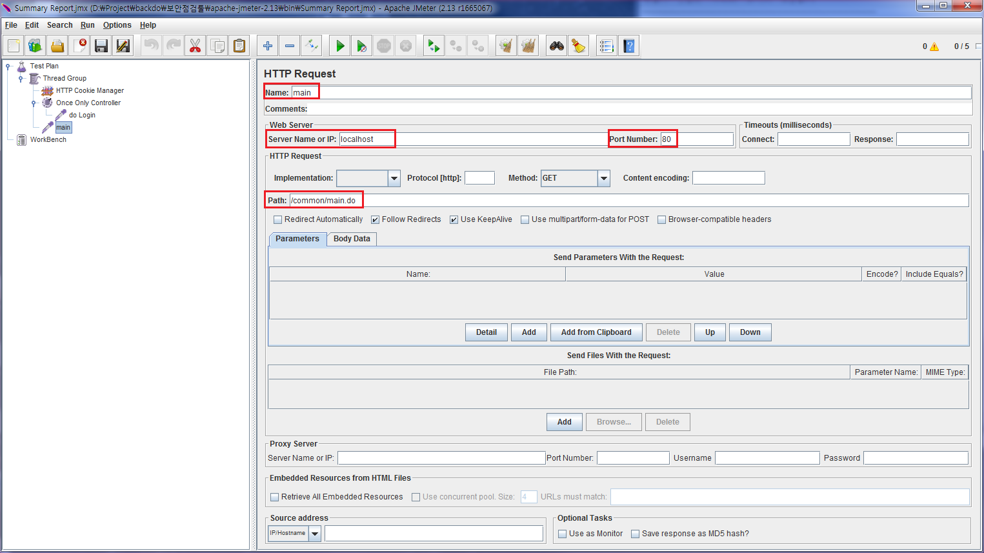The width and height of the screenshot is (984, 553).
Task: Open the Search menu
Action: coord(59,25)
